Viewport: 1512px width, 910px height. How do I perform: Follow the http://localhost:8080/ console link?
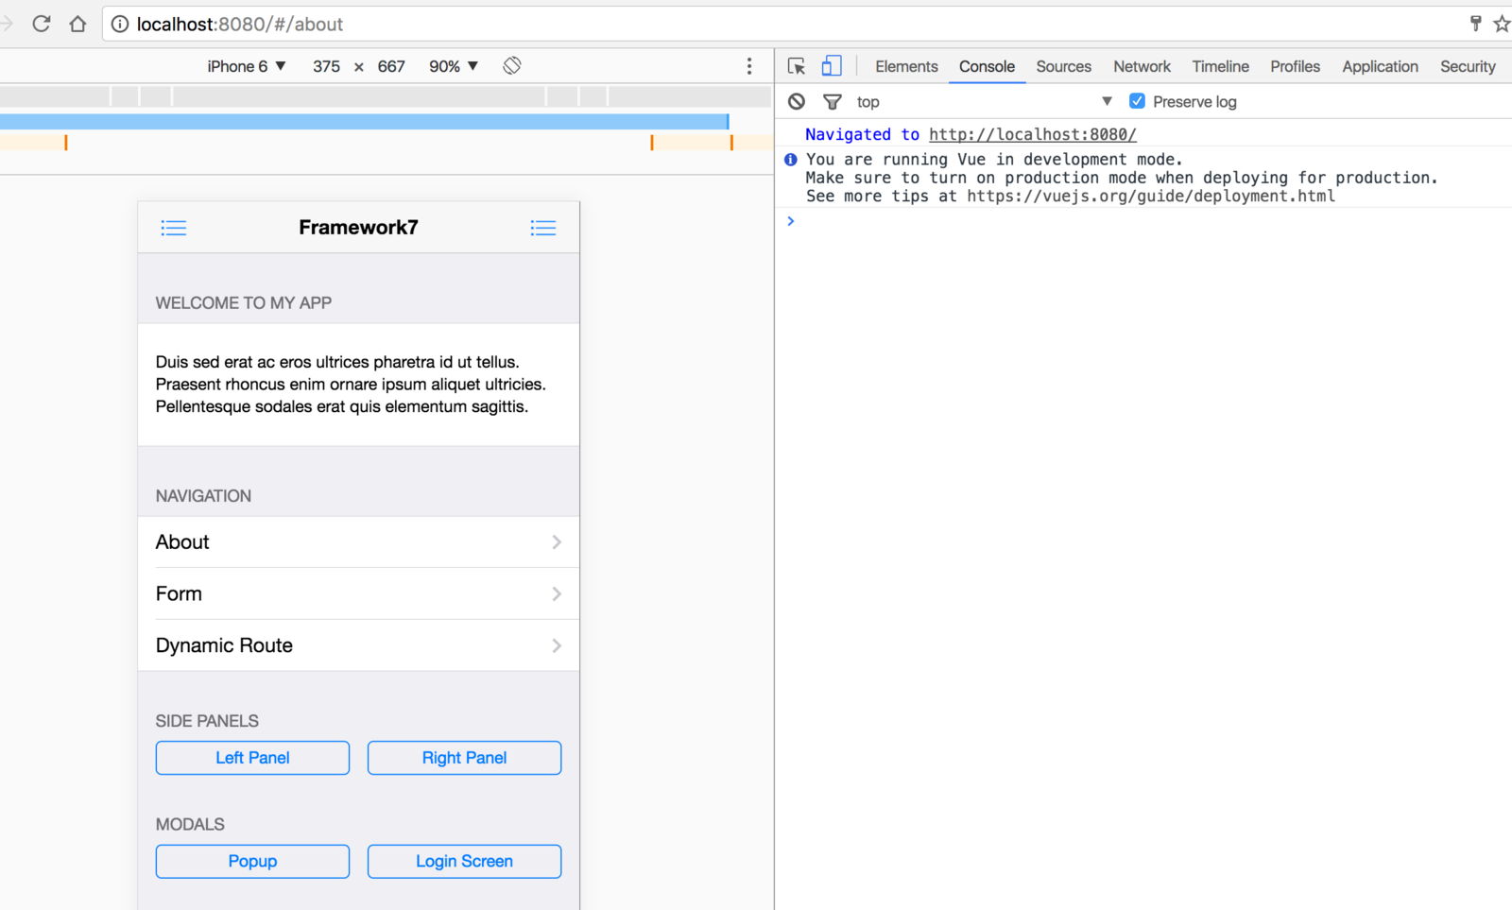(1032, 134)
